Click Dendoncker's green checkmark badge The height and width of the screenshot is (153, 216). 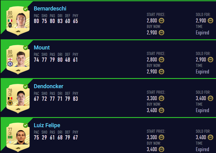tap(25, 87)
